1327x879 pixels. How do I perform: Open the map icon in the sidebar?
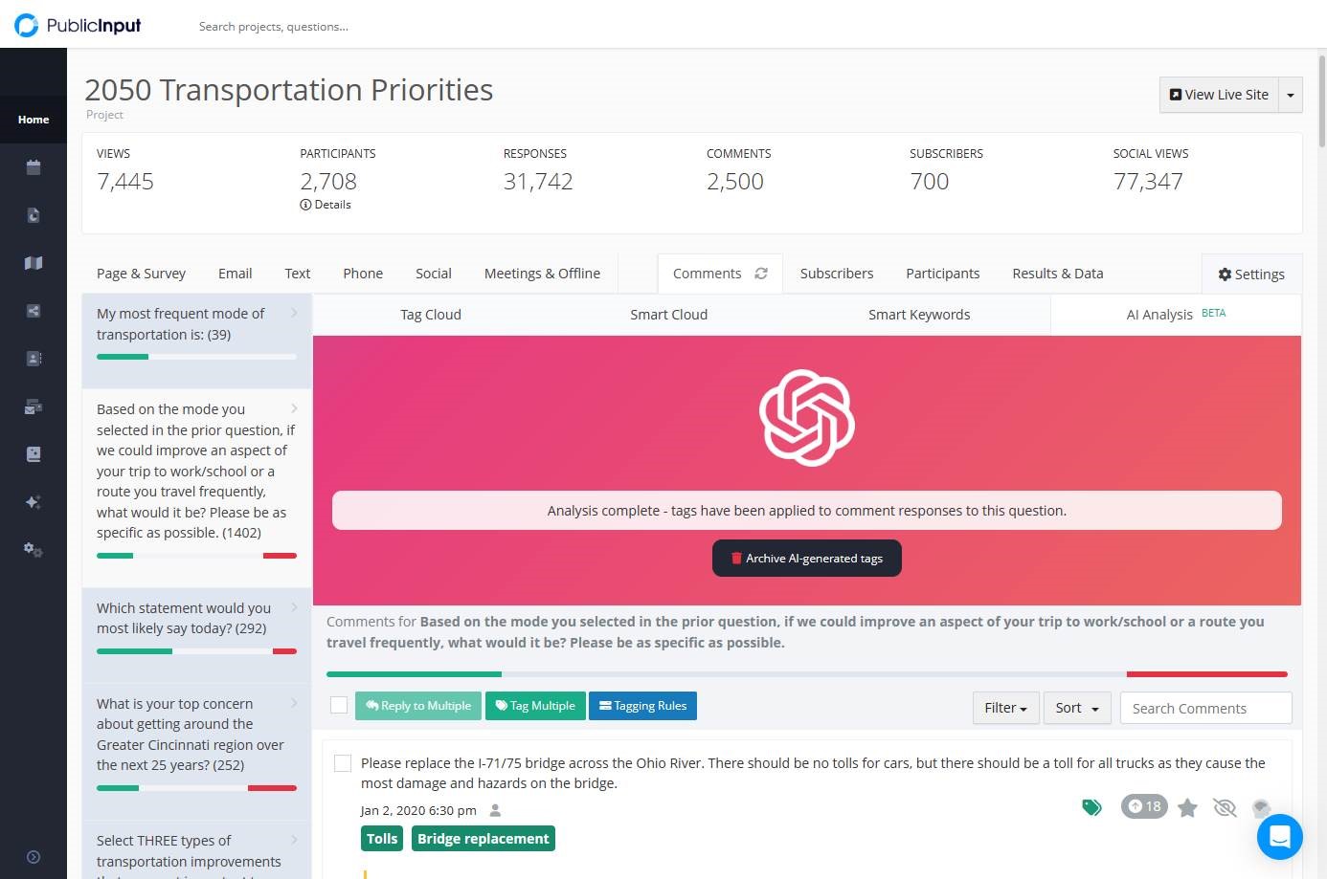[x=34, y=262]
